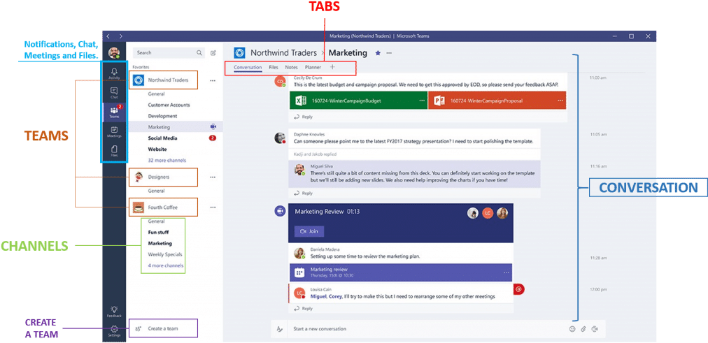The height and width of the screenshot is (343, 708).
Task: Click the Social Media unread badge
Action: pos(213,138)
